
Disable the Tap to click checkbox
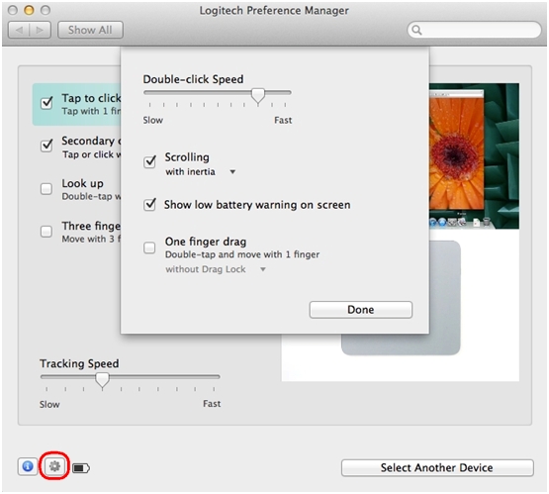[x=46, y=103]
